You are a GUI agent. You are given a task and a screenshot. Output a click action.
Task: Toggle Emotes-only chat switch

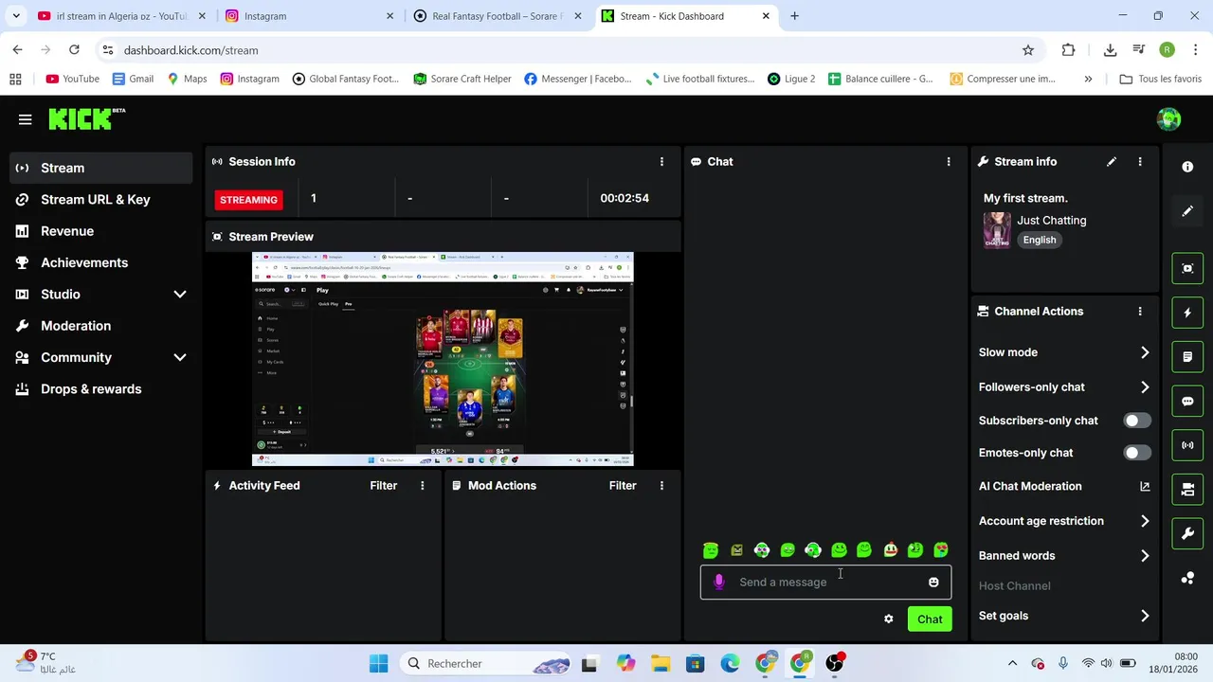tap(1136, 453)
